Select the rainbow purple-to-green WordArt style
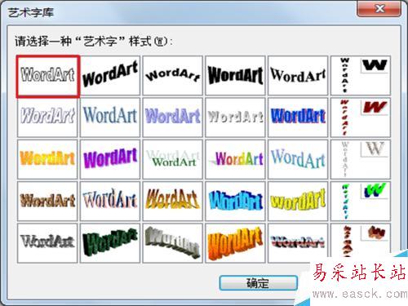Viewport: 408px width, 306px height. click(235, 159)
